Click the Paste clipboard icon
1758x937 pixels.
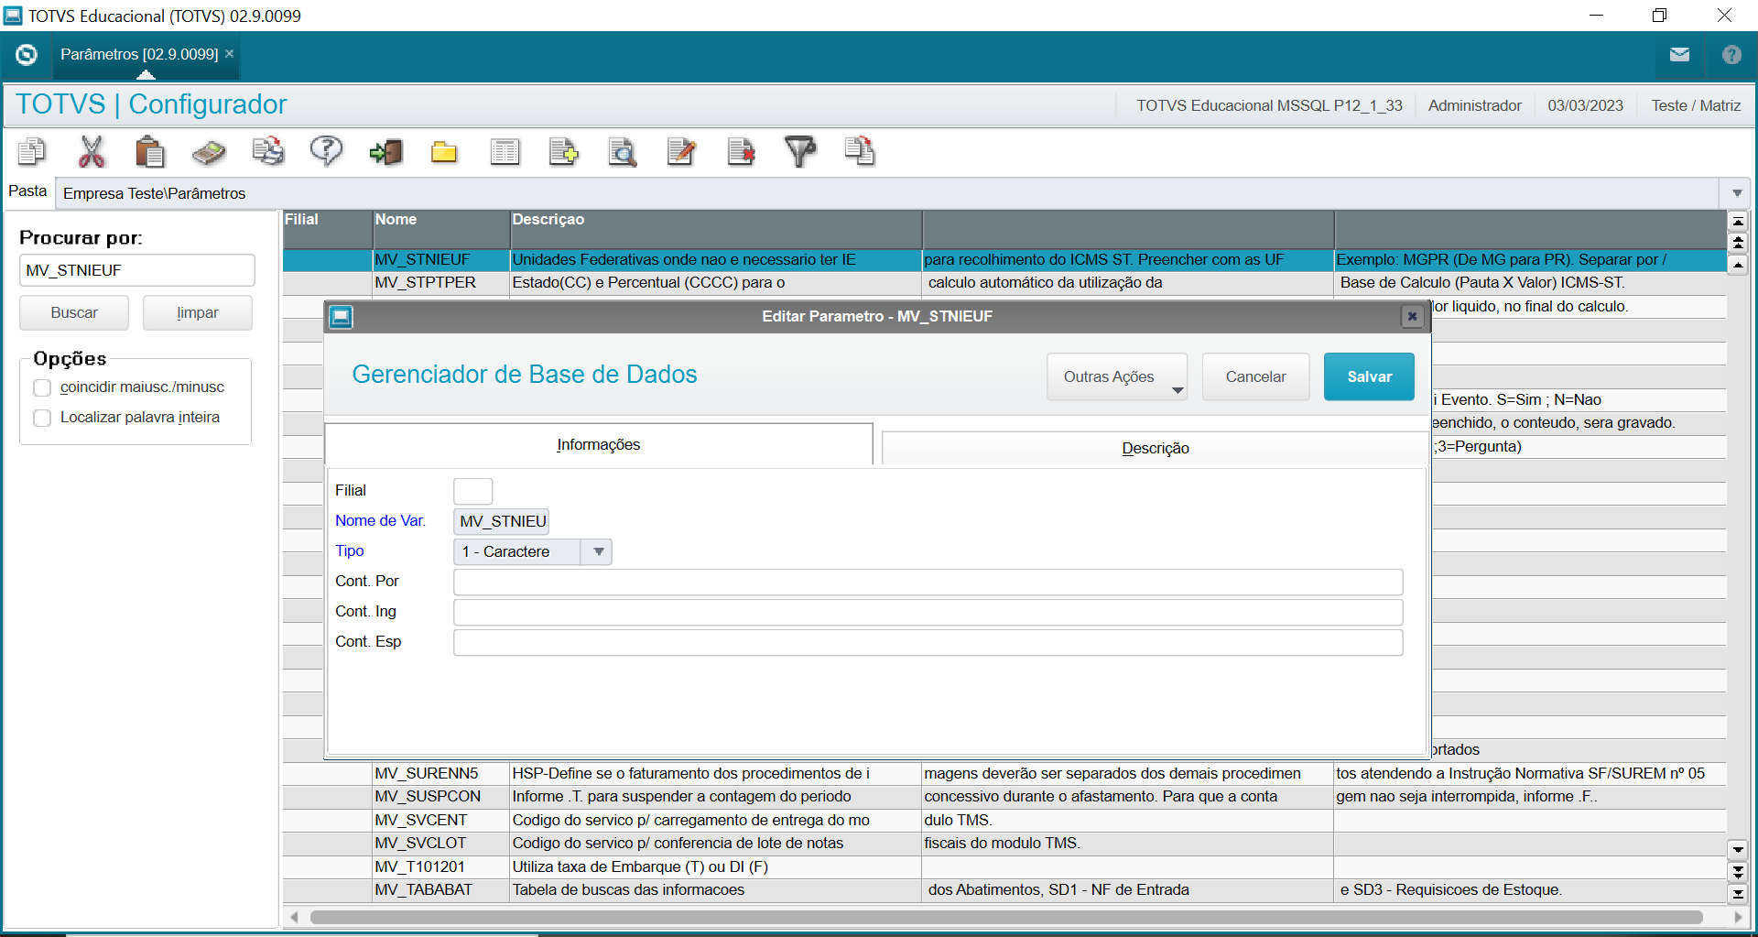click(x=149, y=152)
